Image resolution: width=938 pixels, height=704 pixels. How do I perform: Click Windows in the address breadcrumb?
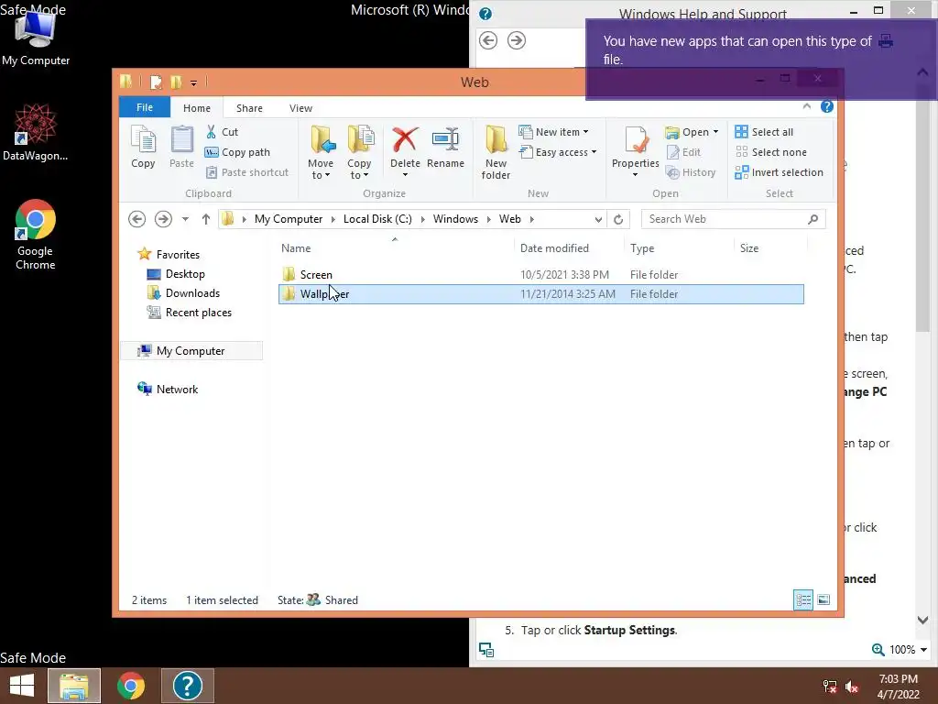(455, 219)
